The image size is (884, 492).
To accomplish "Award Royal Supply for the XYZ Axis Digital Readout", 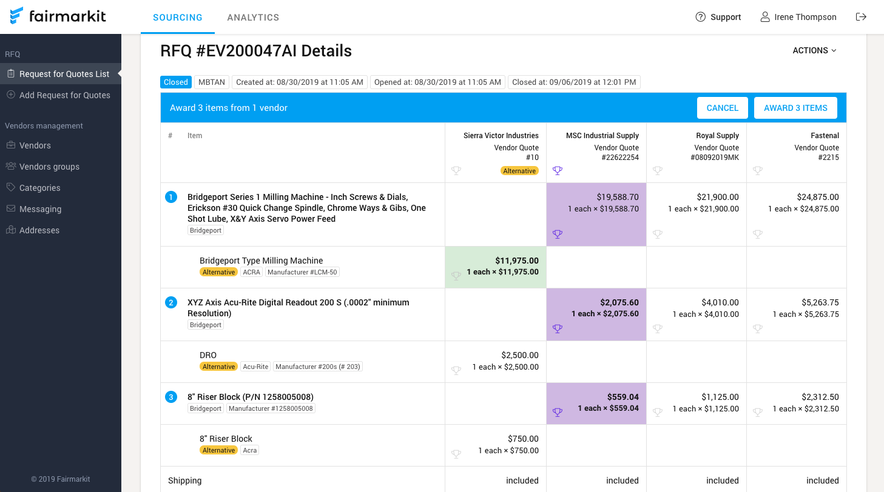I will (x=657, y=328).
